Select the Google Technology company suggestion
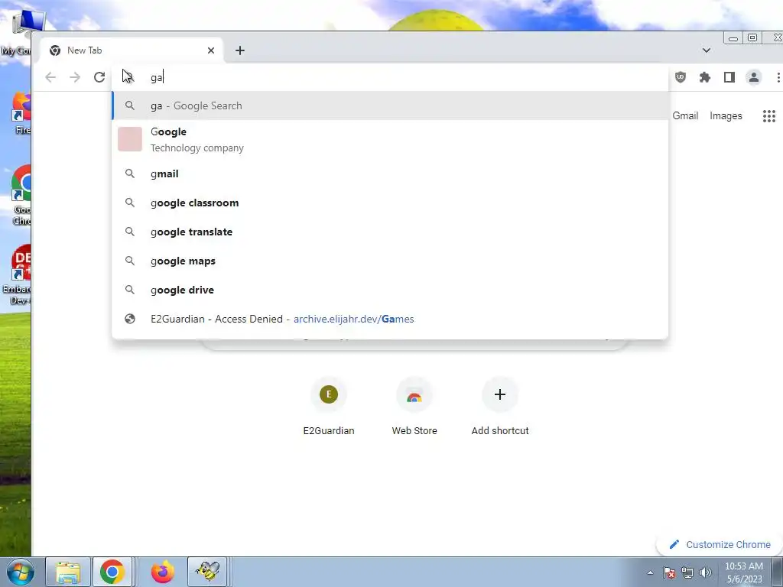This screenshot has height=587, width=783. (390, 139)
